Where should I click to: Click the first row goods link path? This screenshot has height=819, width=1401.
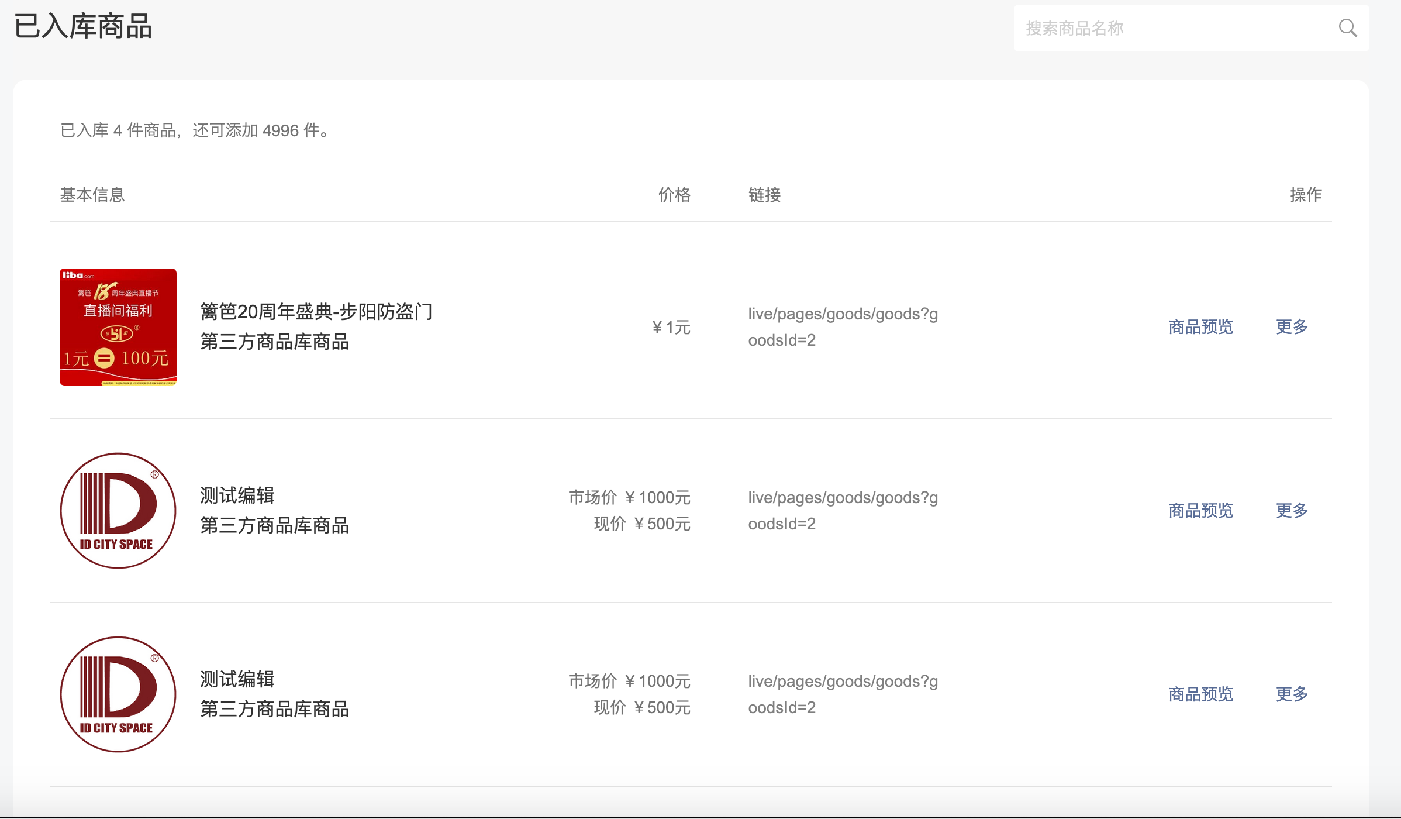842,327
